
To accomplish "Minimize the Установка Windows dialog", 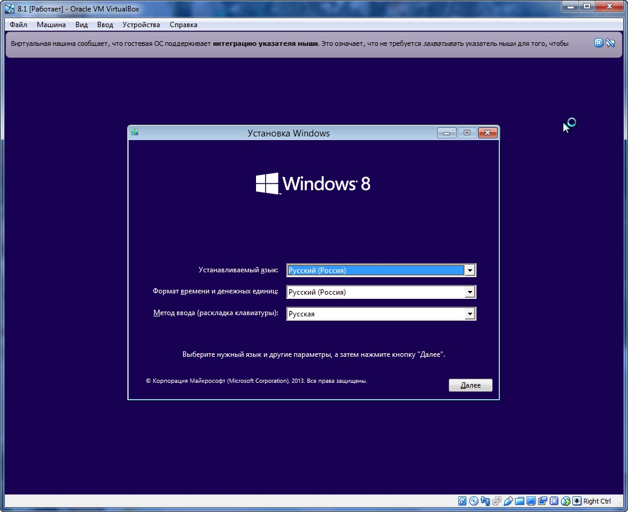I will point(446,132).
